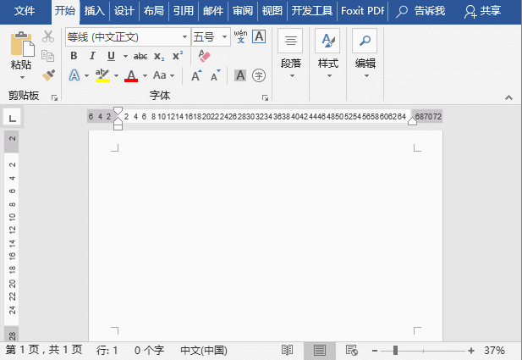Switch to the Insert (插入) tab

tap(95, 11)
